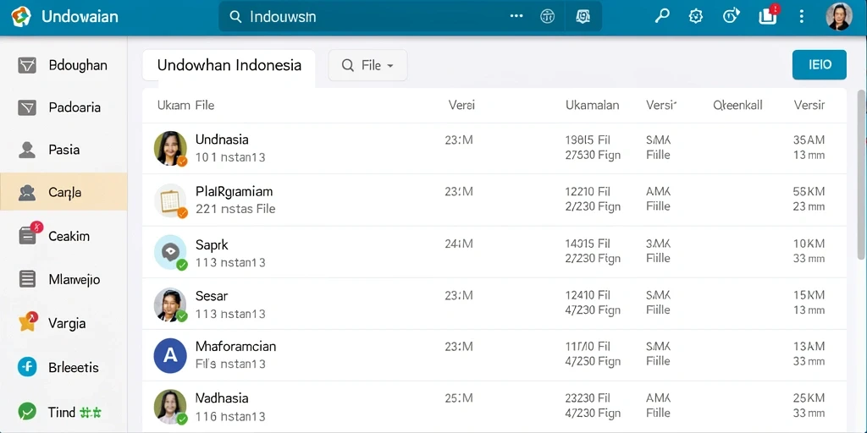Click the square badge icon in search bar
The image size is (867, 433).
click(583, 17)
